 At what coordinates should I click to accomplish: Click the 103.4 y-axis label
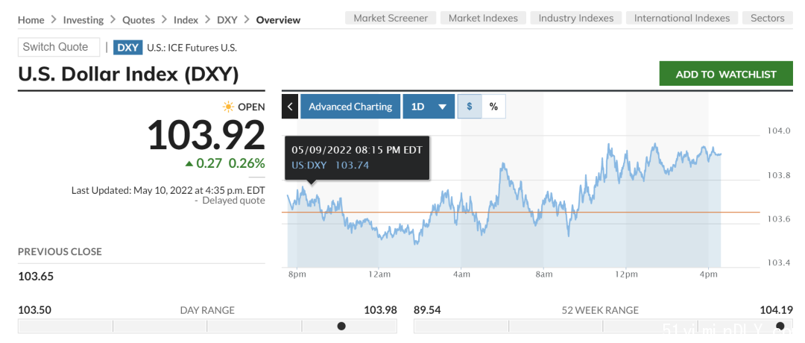(x=779, y=263)
